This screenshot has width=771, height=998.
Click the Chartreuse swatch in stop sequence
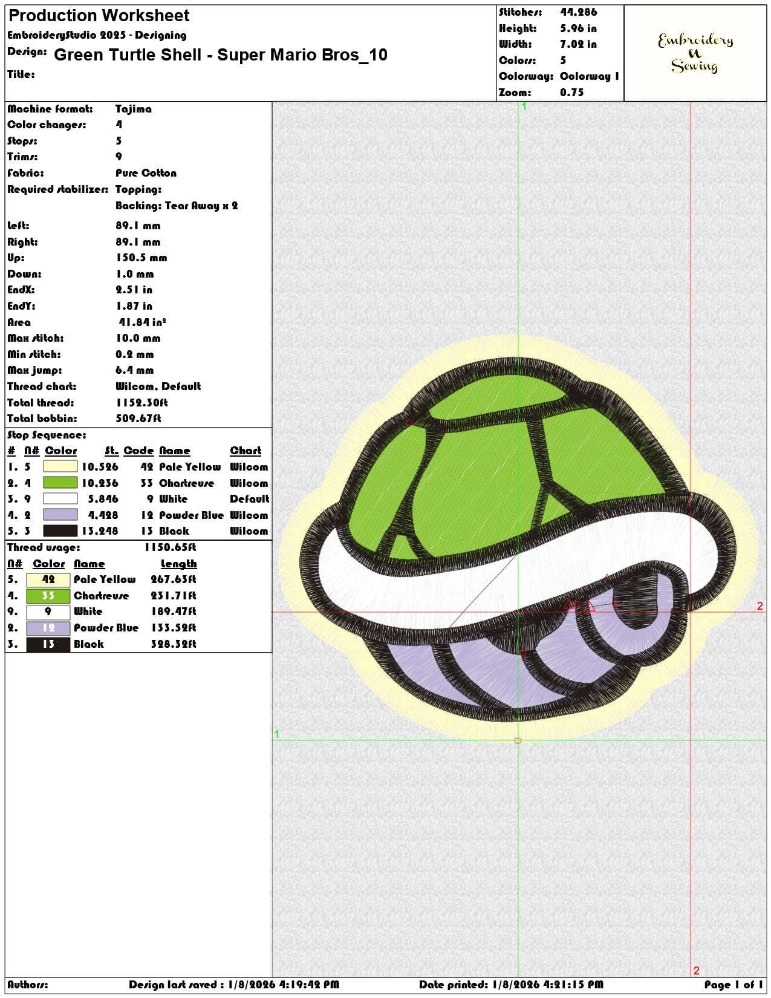(60, 483)
